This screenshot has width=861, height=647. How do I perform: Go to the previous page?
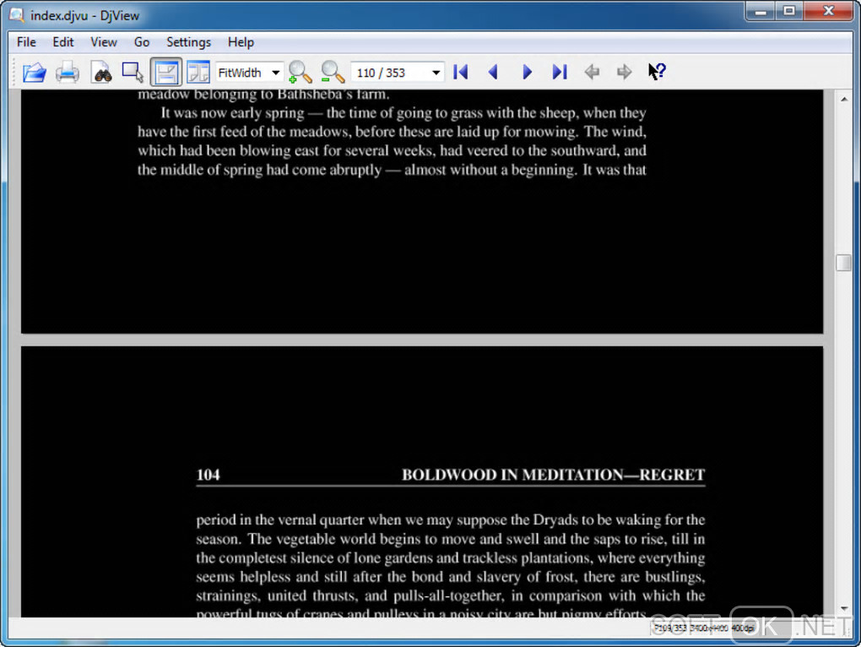click(x=493, y=72)
